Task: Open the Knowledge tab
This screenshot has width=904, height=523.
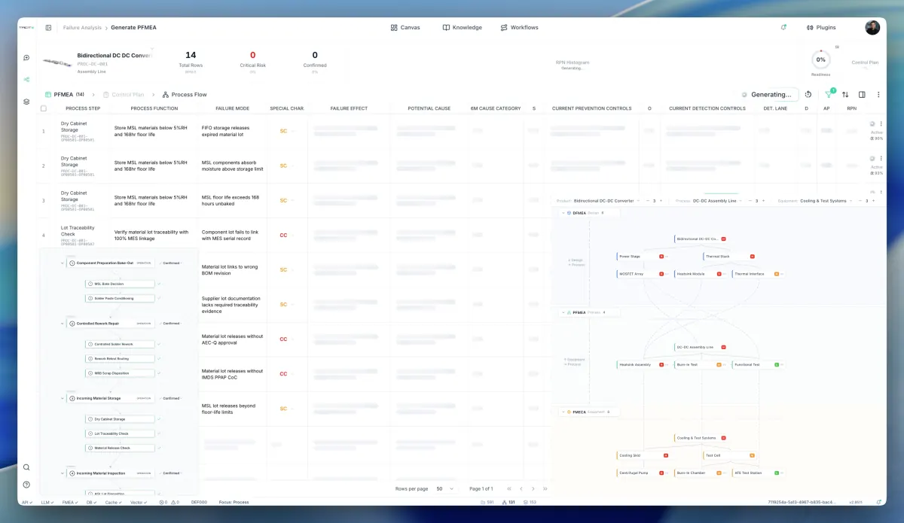Action: click(x=463, y=27)
